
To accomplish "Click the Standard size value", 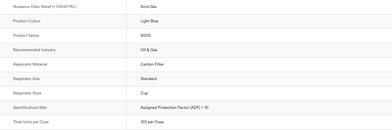I will click(149, 79).
